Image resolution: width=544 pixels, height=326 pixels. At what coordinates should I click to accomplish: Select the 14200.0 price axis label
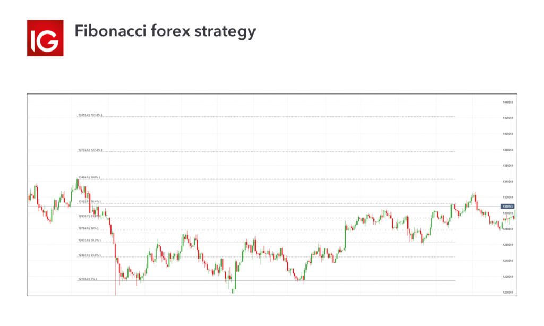[x=507, y=118]
